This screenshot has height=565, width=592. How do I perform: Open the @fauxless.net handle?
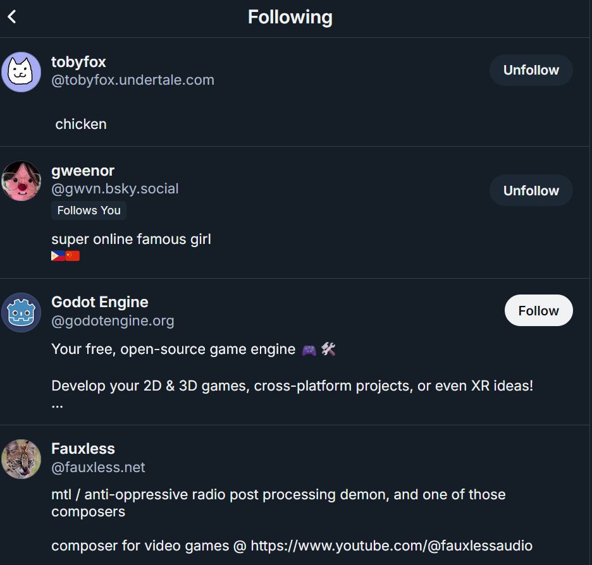[98, 467]
